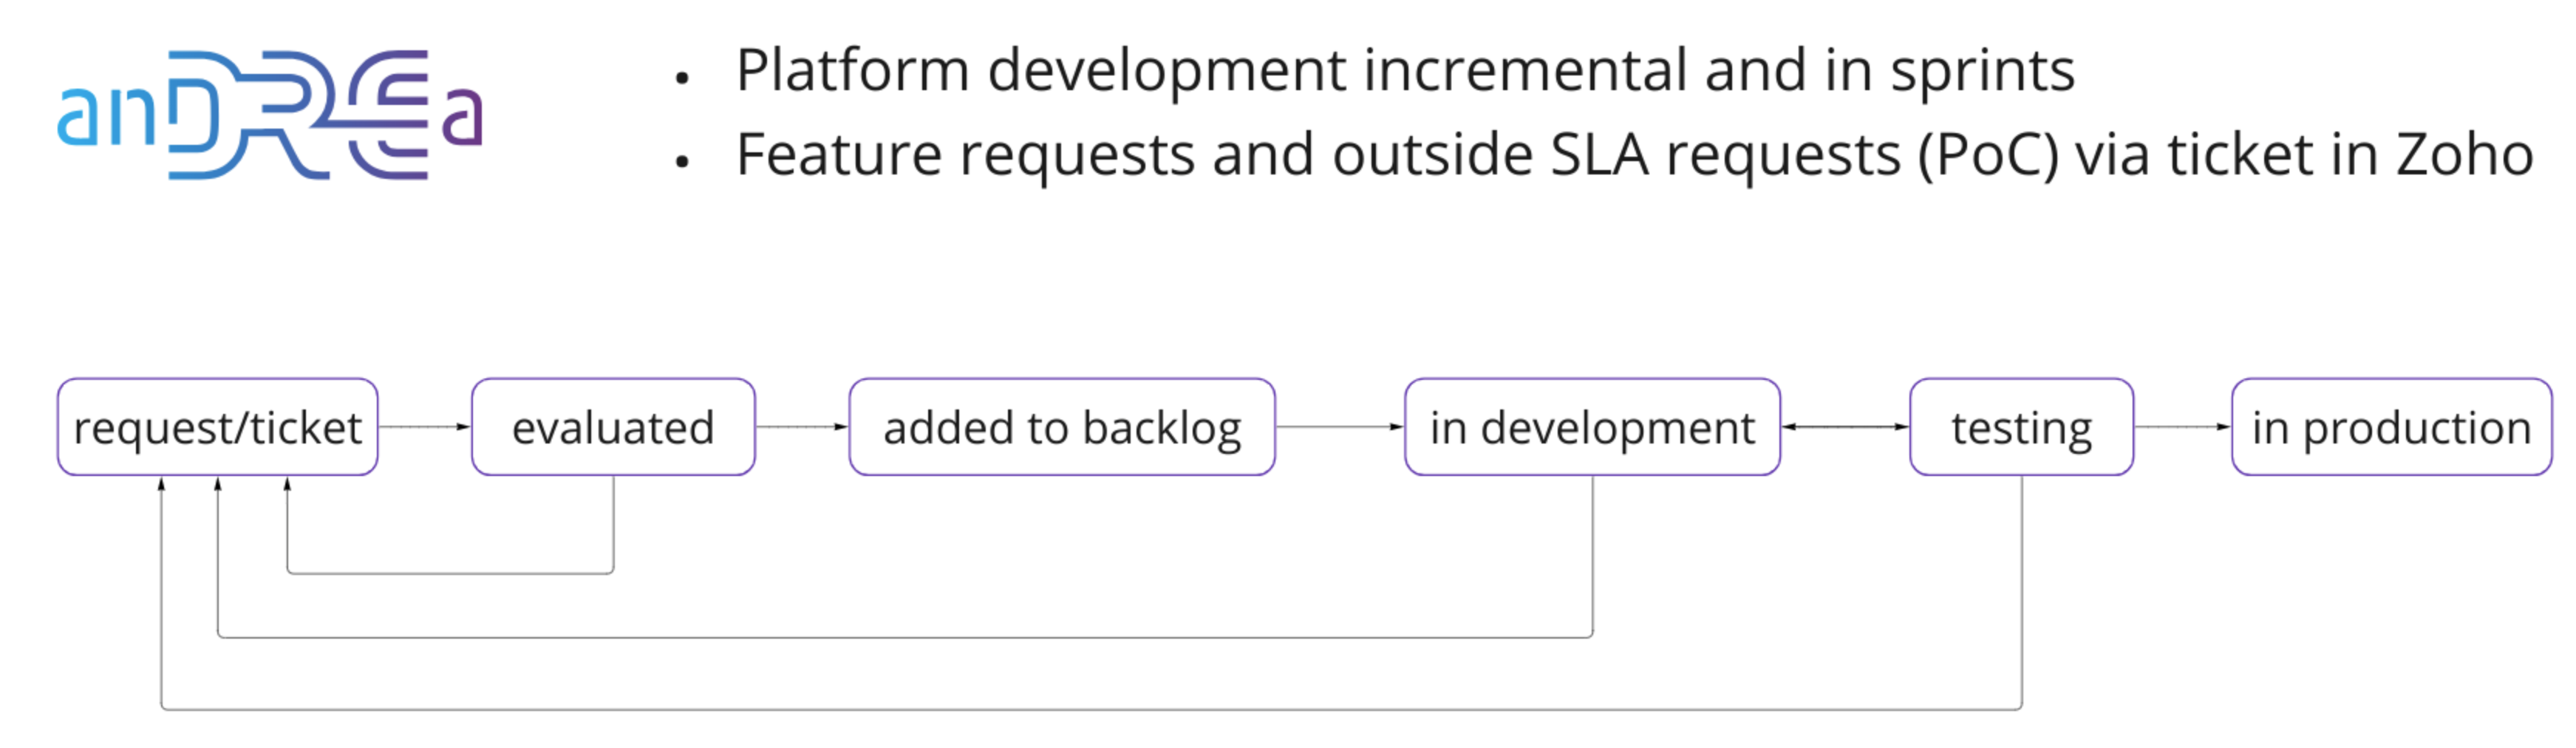The height and width of the screenshot is (748, 2576).
Task: Select arrow from backlog to in development
Action: [x=1340, y=427]
